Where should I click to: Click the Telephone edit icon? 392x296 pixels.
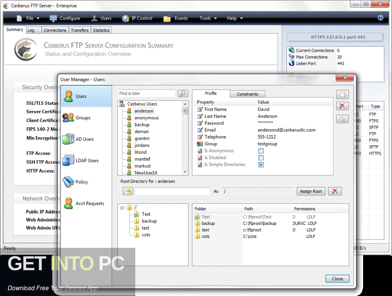[200, 137]
